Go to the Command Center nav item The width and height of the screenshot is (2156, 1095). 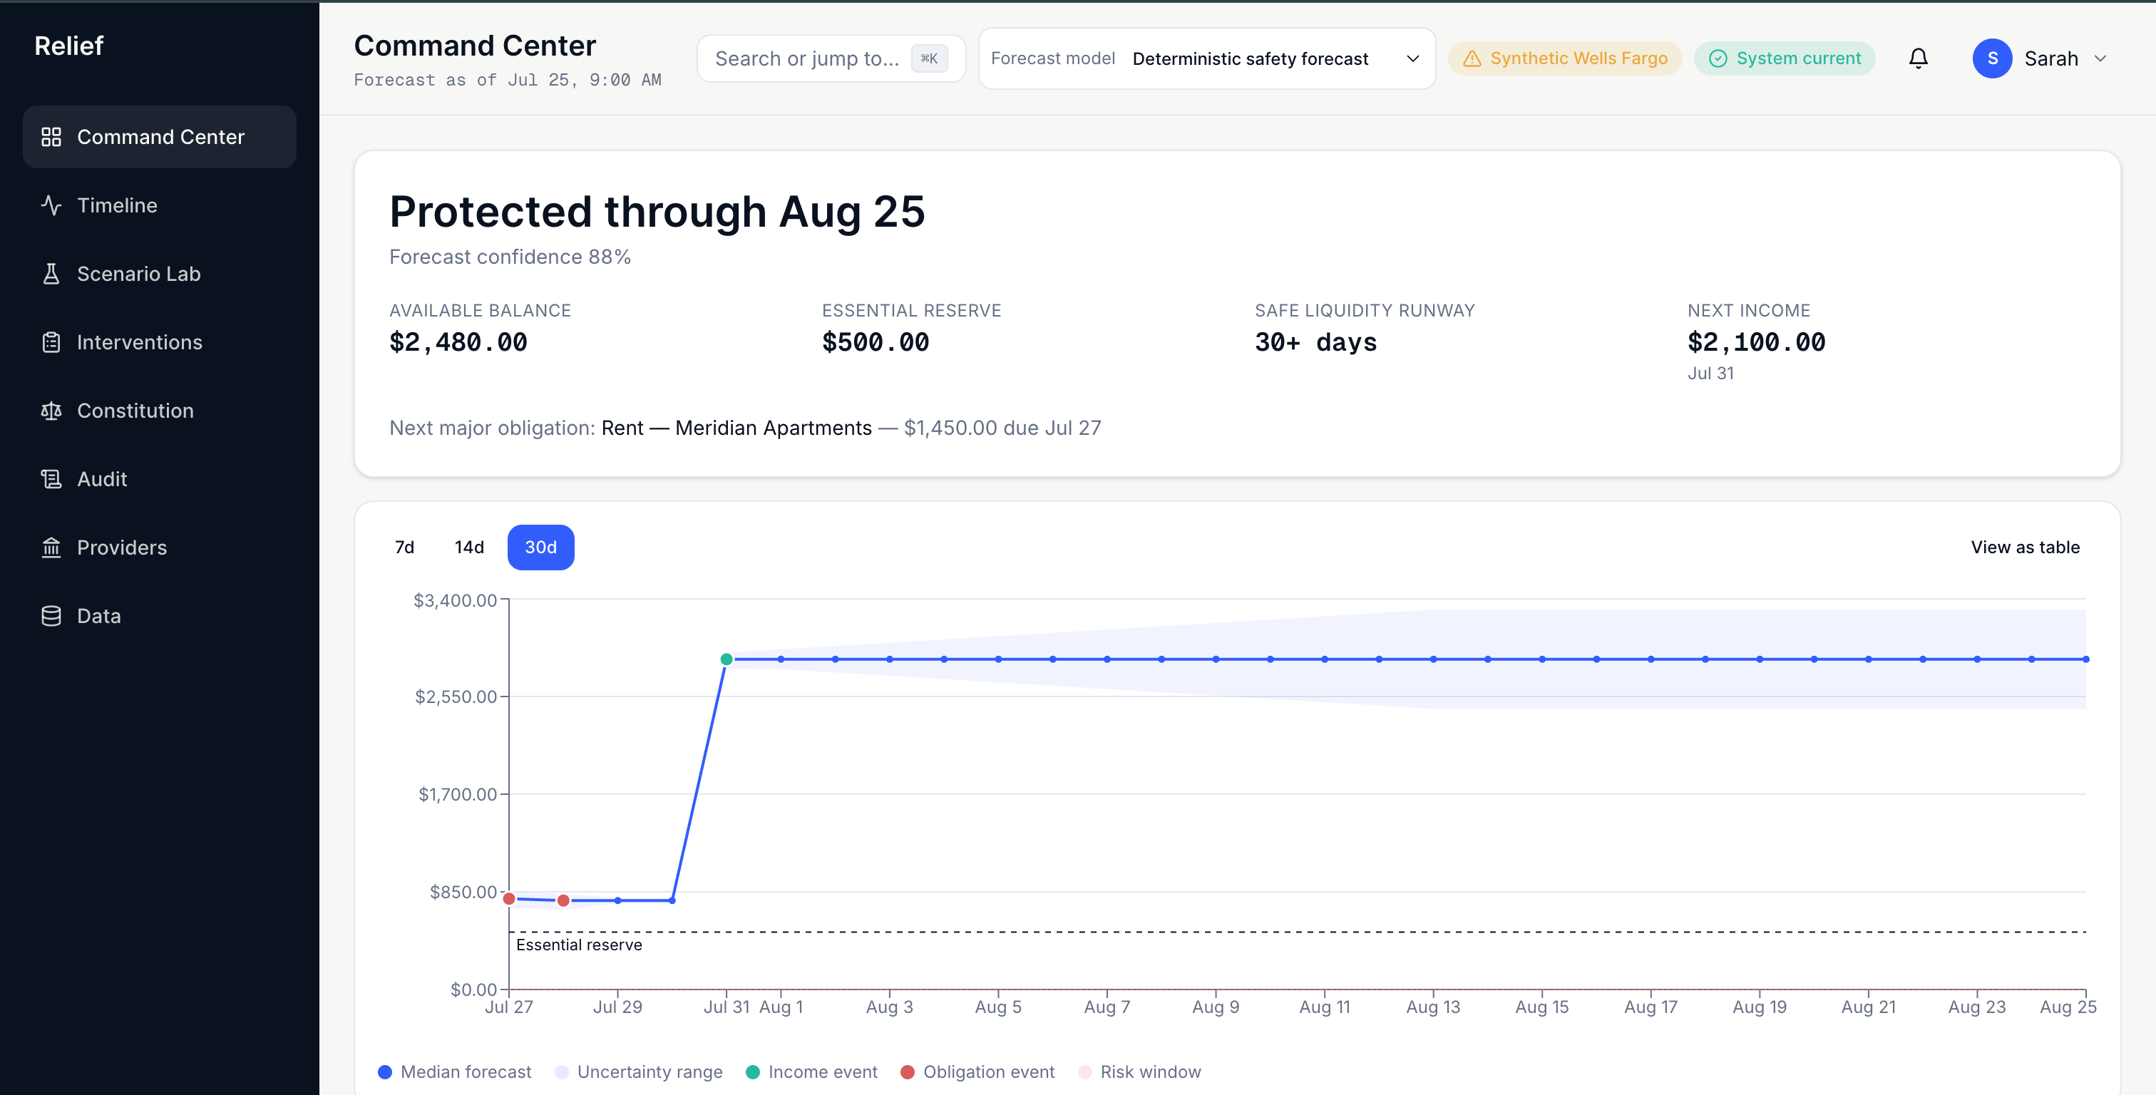[x=159, y=136]
